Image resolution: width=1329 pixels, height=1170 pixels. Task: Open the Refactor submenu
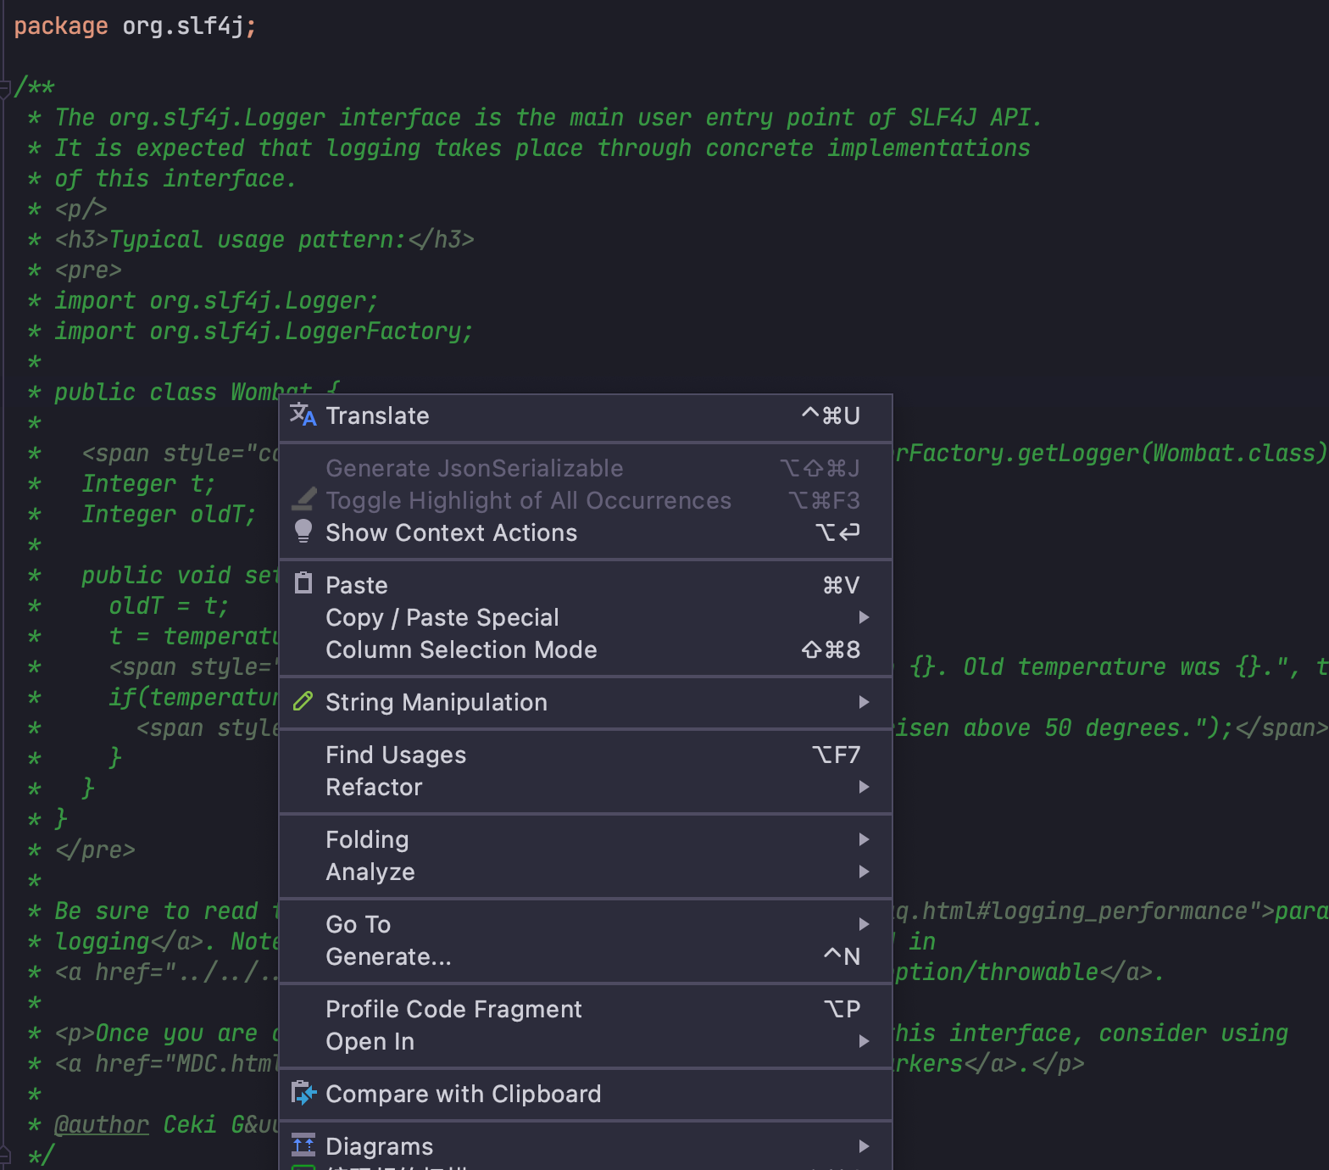tap(586, 787)
